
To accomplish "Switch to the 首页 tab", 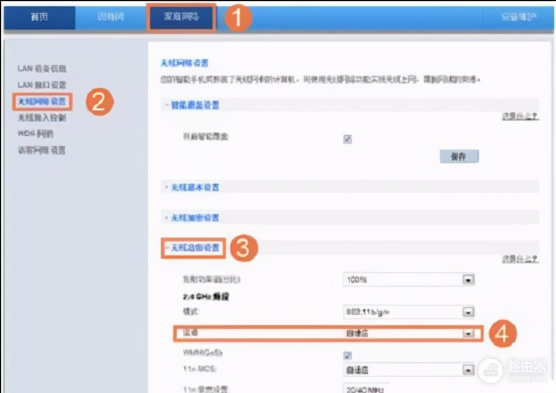I will 39,17.
